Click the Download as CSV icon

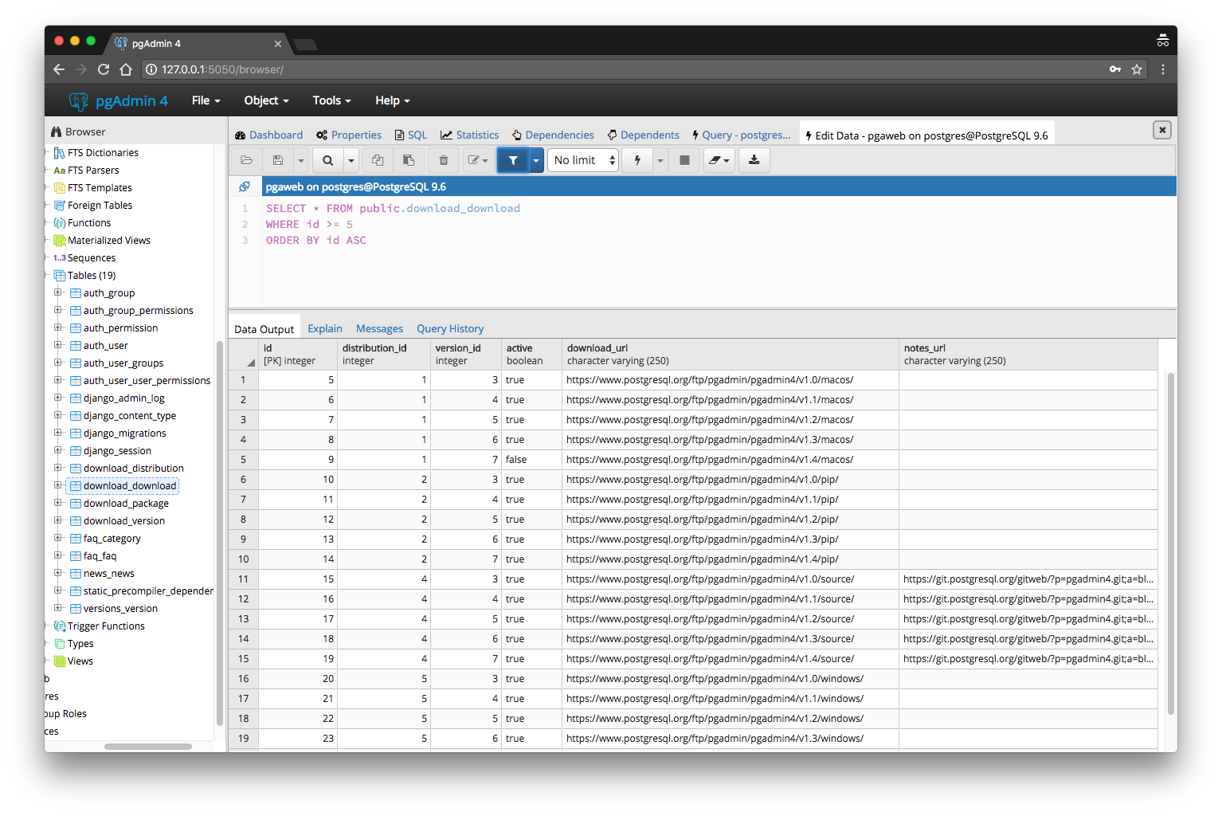pyautogui.click(x=754, y=160)
